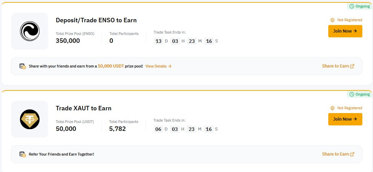Click the lightbulb icon beside XAUT Not Registered
The width and height of the screenshot is (373, 172).
coord(332,108)
